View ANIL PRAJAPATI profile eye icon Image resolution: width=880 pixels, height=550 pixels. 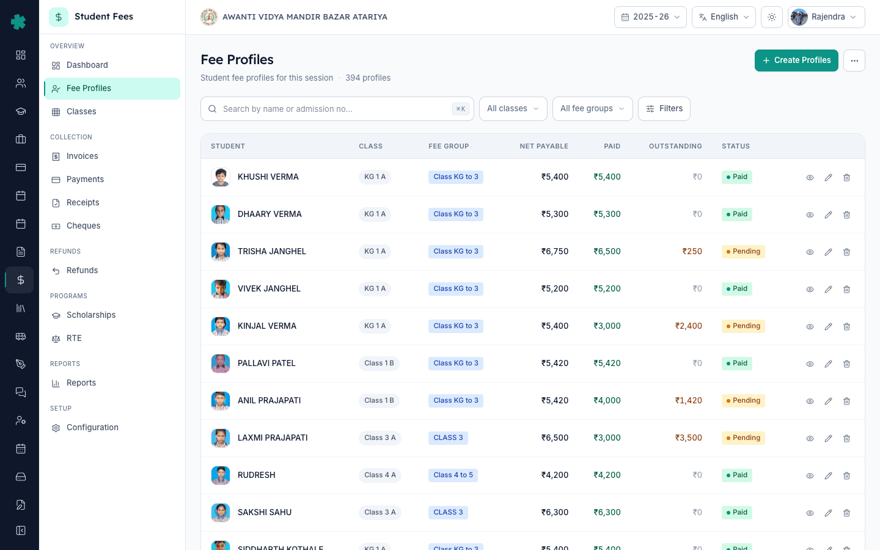810,401
